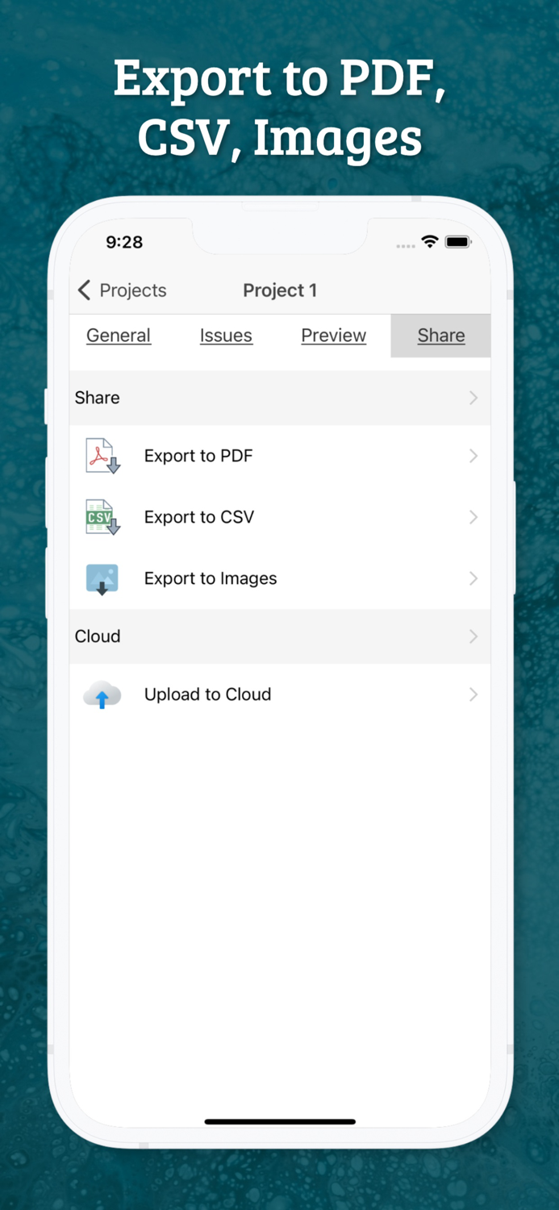Click the Upload to Cloud icon
559x1210 pixels.
point(101,695)
